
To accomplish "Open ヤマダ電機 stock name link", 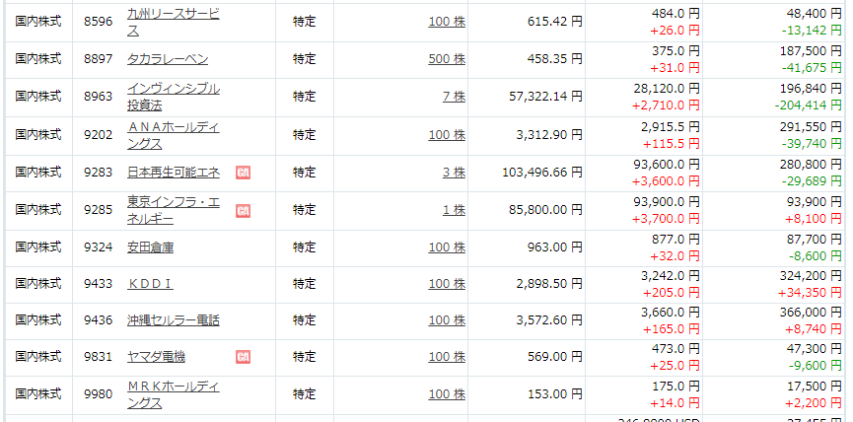I will tap(156, 357).
